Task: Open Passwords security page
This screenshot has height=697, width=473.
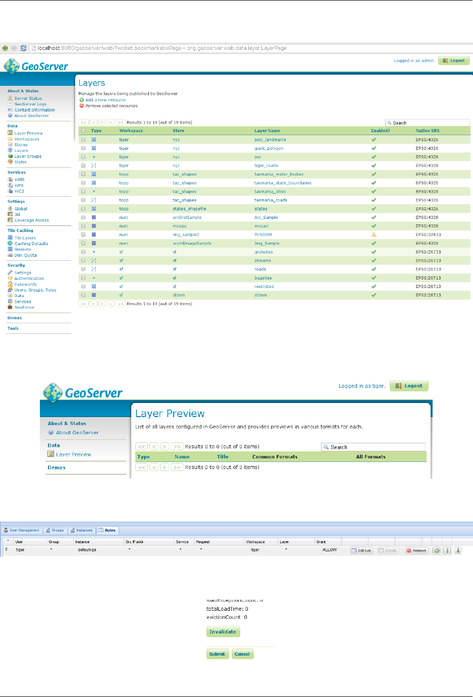Action: [x=25, y=284]
